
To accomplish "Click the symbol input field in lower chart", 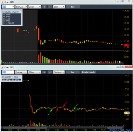I will [8, 72].
